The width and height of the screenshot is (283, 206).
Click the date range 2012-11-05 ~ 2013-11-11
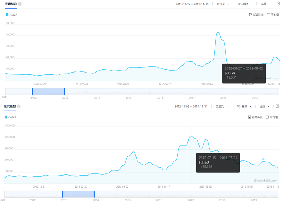[191, 106]
